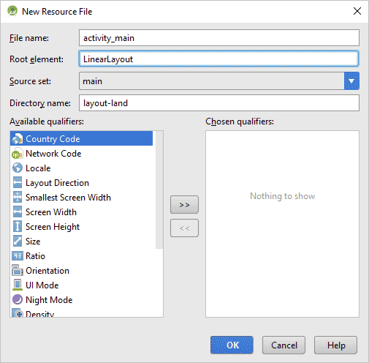Image resolution: width=369 pixels, height=363 pixels.
Task: Select the UI Mode label
Action: pyautogui.click(x=42, y=285)
